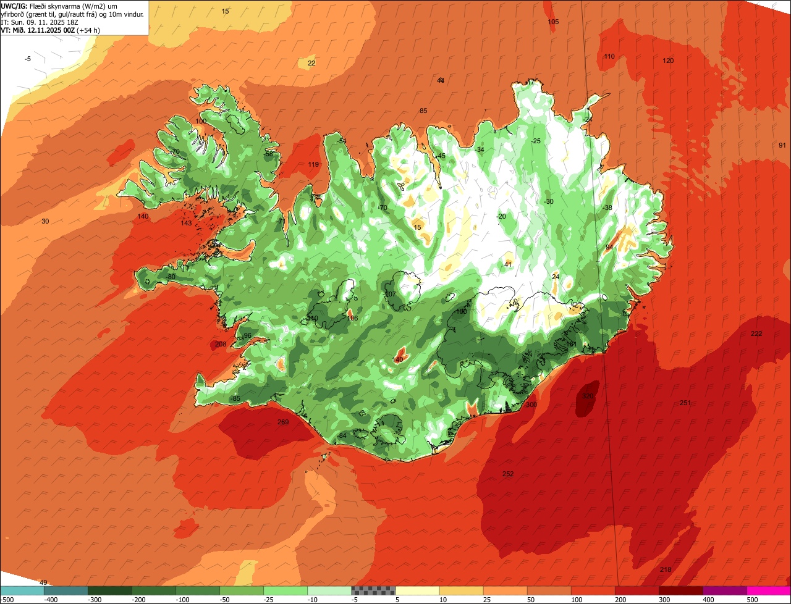Screen dimensions: 791x604
Task: Select the purple legend swatch between 400 and 500
Action: [x=725, y=590]
